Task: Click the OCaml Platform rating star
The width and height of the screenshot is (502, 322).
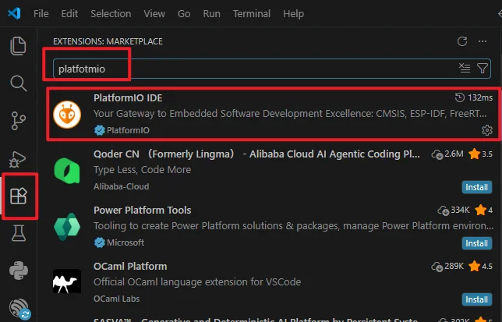Action: click(x=474, y=267)
